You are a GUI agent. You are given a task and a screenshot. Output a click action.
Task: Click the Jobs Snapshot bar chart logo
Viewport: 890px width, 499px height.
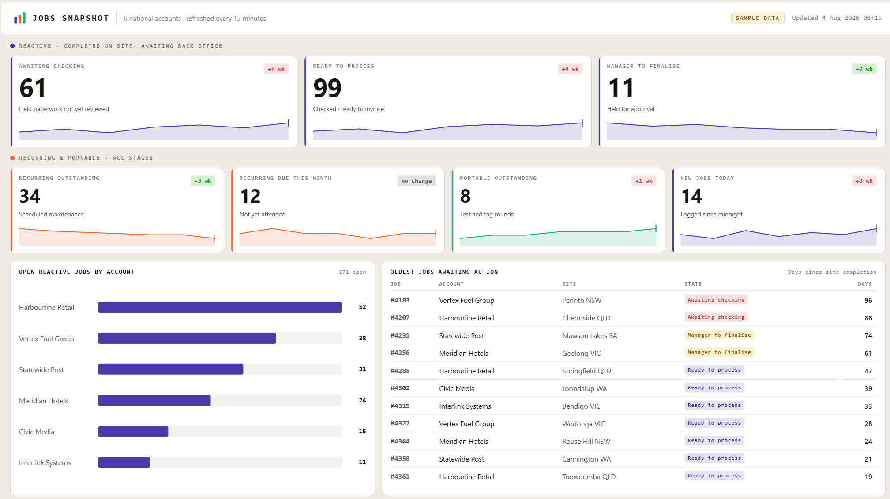click(x=20, y=18)
